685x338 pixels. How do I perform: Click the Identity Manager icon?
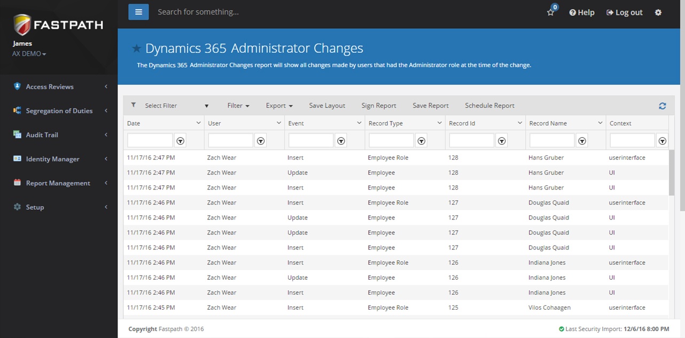(x=17, y=159)
